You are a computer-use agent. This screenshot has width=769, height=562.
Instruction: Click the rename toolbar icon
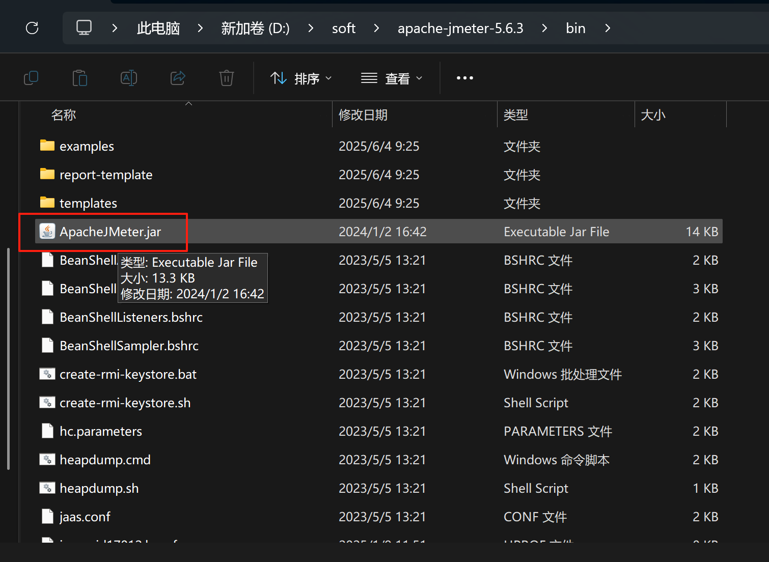pos(129,78)
